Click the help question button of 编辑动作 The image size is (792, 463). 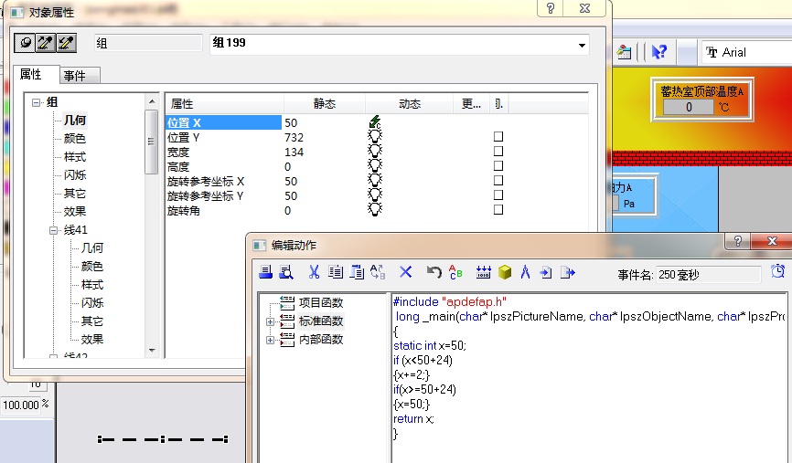tap(738, 241)
